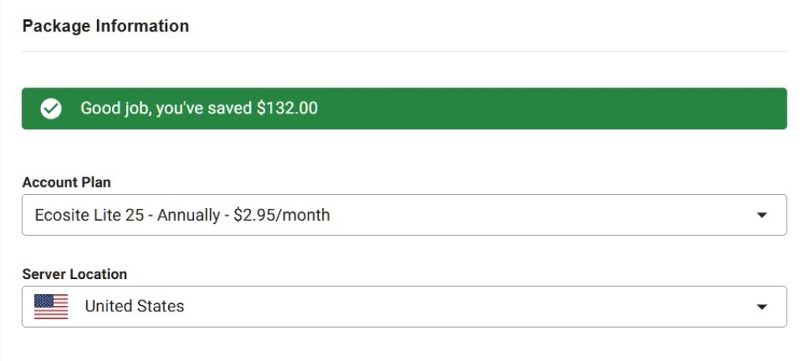
Task: Click the Package Information heading
Action: 106,26
